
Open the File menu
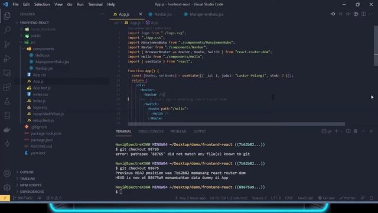[15, 4]
